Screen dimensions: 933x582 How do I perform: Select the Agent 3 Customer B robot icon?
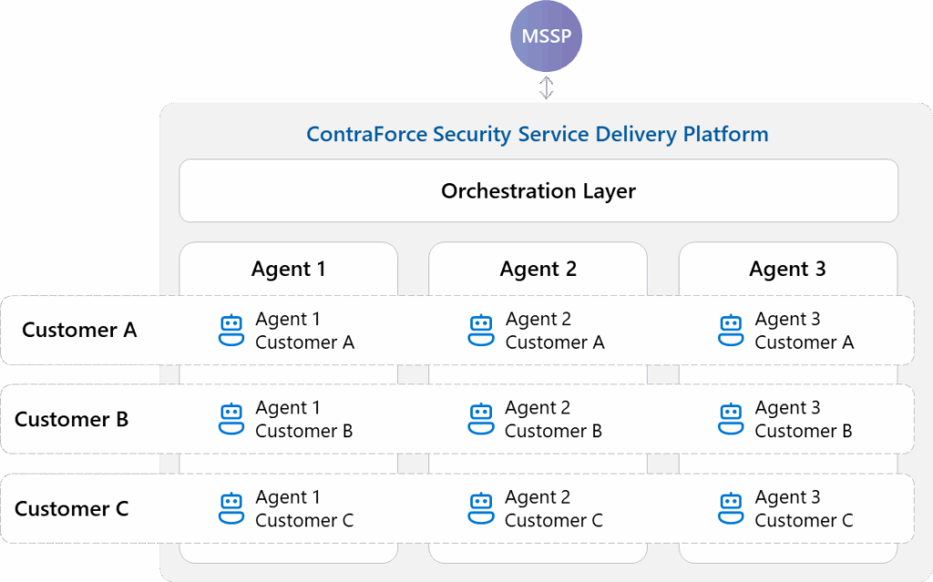point(731,418)
